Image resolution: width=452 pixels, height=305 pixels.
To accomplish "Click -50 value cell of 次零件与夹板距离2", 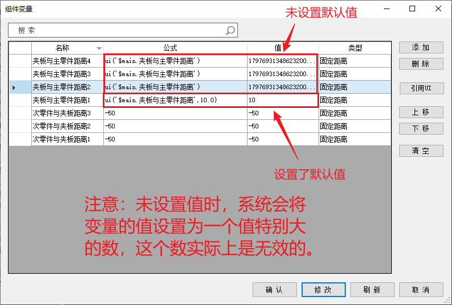I will [283, 126].
